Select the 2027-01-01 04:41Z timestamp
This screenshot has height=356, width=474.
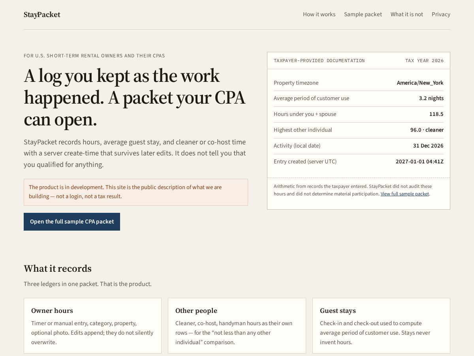click(x=419, y=161)
